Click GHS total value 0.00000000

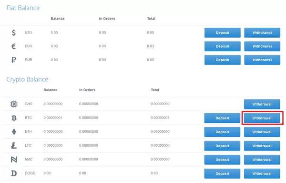click(160, 104)
